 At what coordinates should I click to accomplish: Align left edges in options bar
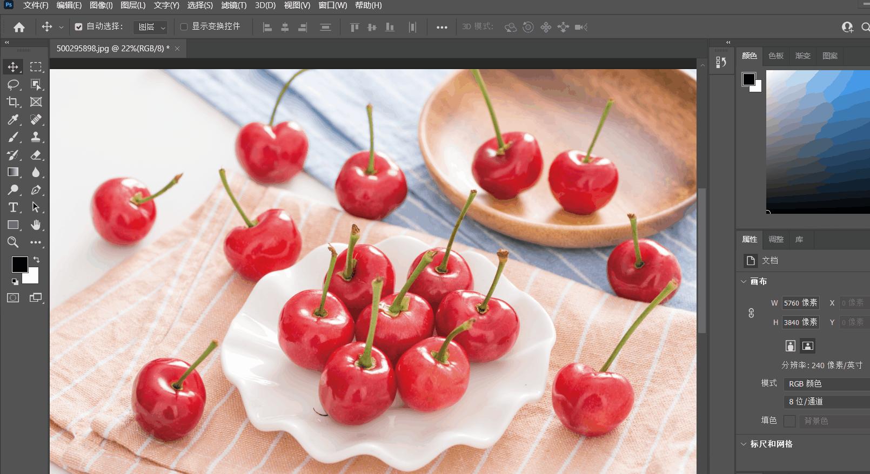pyautogui.click(x=267, y=27)
